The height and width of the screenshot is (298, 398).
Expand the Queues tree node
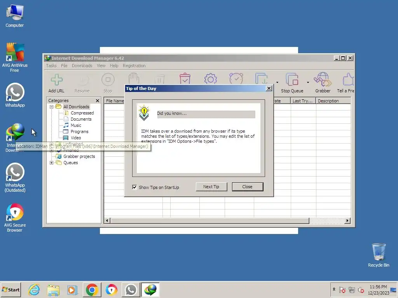[52, 163]
